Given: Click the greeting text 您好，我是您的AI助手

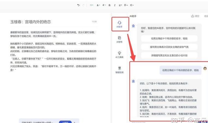Looking at the screenshot, I should coord(168,30).
